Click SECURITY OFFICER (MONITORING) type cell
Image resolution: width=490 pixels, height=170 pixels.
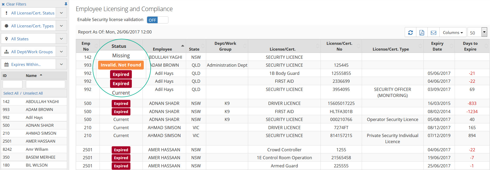pyautogui.click(x=393, y=92)
